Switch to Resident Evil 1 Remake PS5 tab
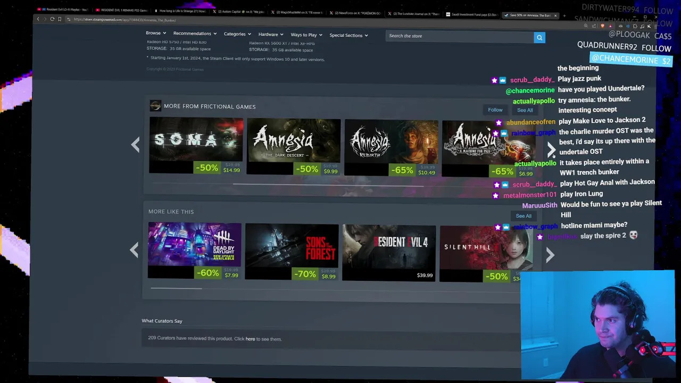Screen dimensions: 681x383 [121, 10]
